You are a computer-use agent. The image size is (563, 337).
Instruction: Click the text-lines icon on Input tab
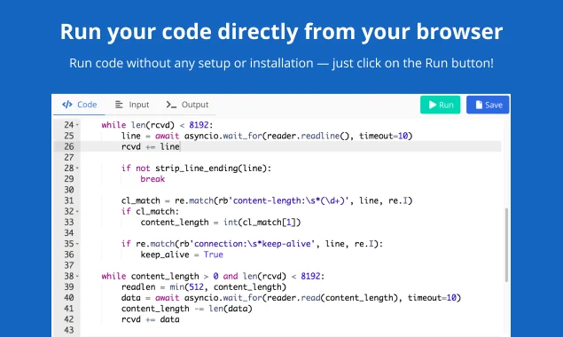coord(119,105)
